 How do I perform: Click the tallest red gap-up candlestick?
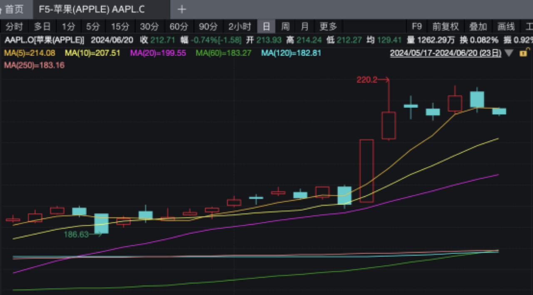tap(366, 171)
